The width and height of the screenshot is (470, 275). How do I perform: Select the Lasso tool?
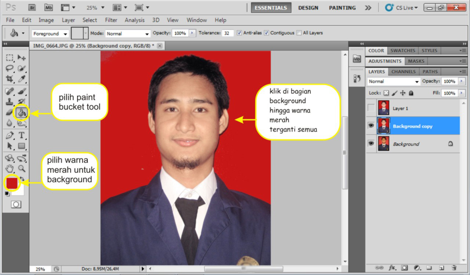point(10,68)
